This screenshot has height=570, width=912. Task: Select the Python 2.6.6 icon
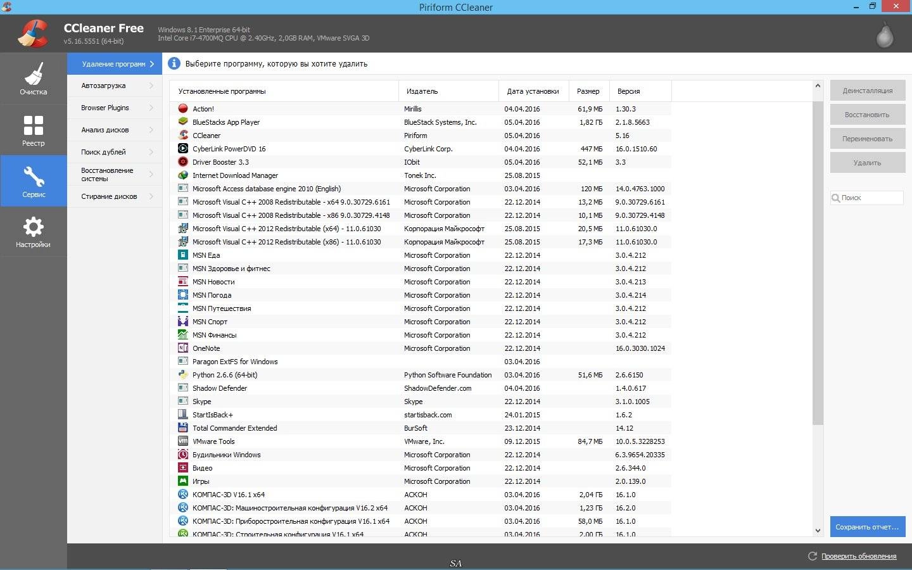pyautogui.click(x=183, y=374)
